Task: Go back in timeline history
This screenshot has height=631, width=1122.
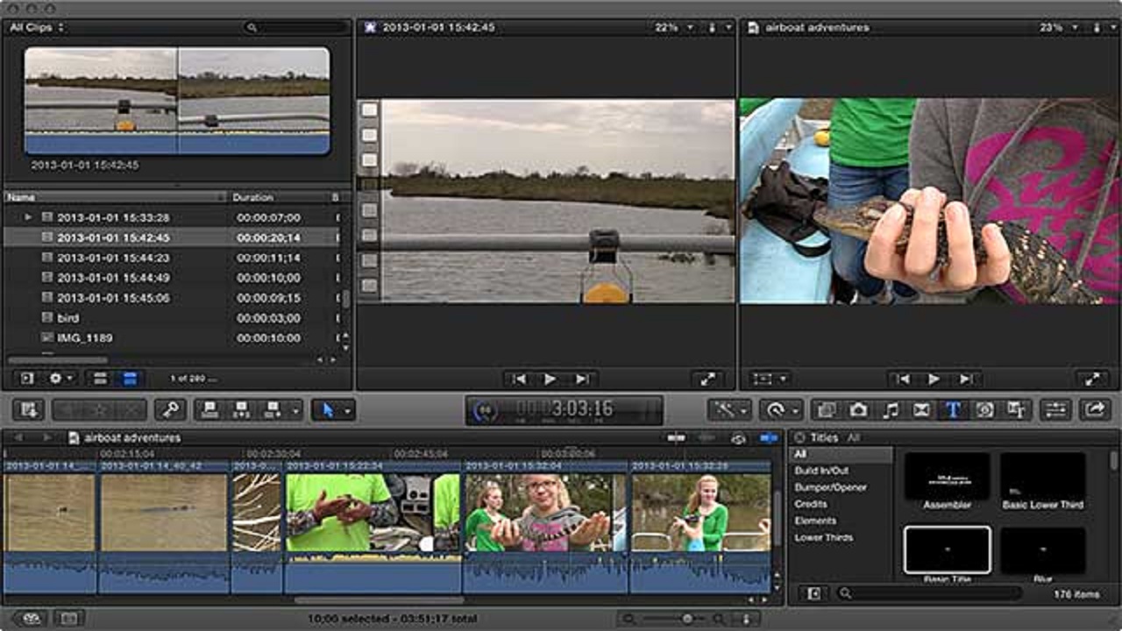Action: (18, 437)
